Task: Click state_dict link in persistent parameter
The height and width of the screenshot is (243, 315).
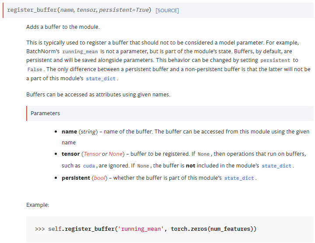Action: coord(239,178)
